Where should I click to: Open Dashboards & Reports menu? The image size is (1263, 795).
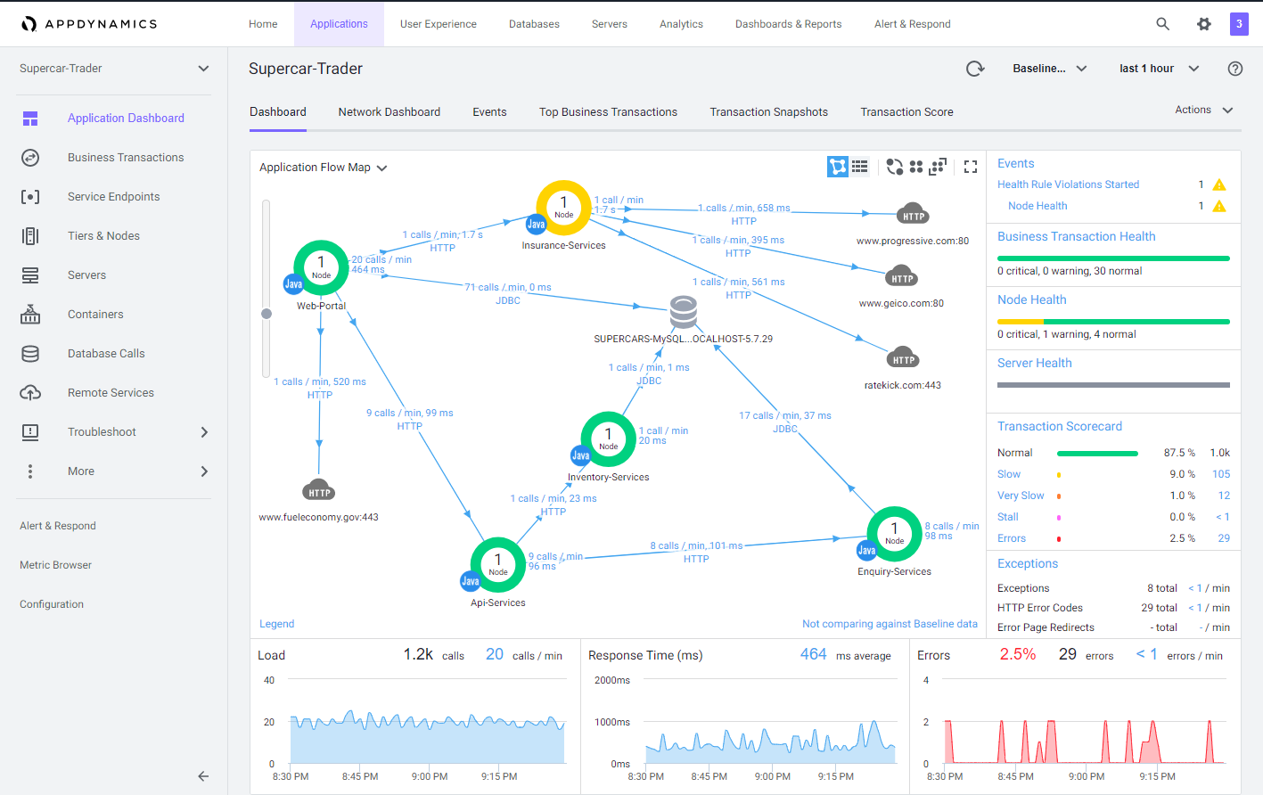[788, 24]
